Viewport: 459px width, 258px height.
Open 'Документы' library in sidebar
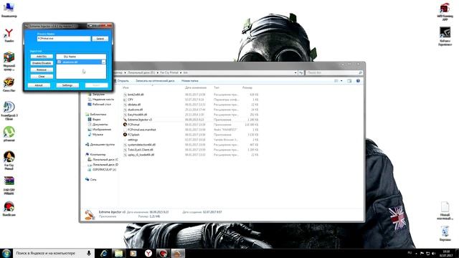100,124
